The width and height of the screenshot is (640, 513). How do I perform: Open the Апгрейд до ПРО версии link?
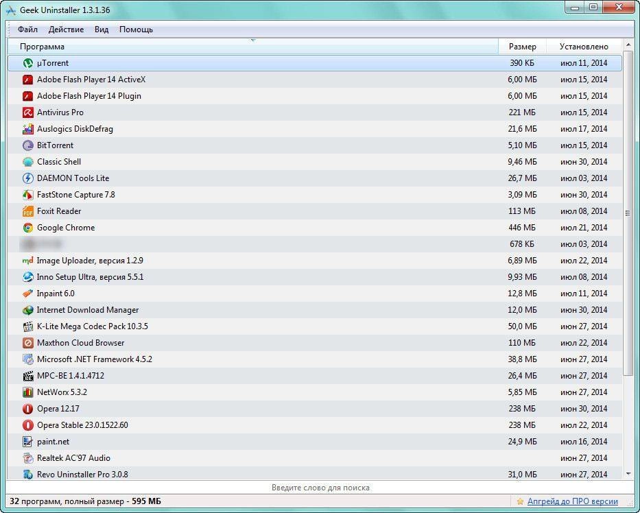click(572, 501)
